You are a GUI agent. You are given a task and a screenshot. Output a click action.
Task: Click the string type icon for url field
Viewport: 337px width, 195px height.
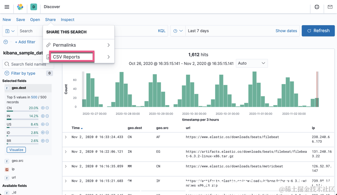click(7, 178)
